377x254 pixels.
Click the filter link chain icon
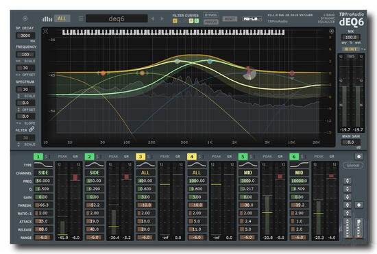(32, 129)
